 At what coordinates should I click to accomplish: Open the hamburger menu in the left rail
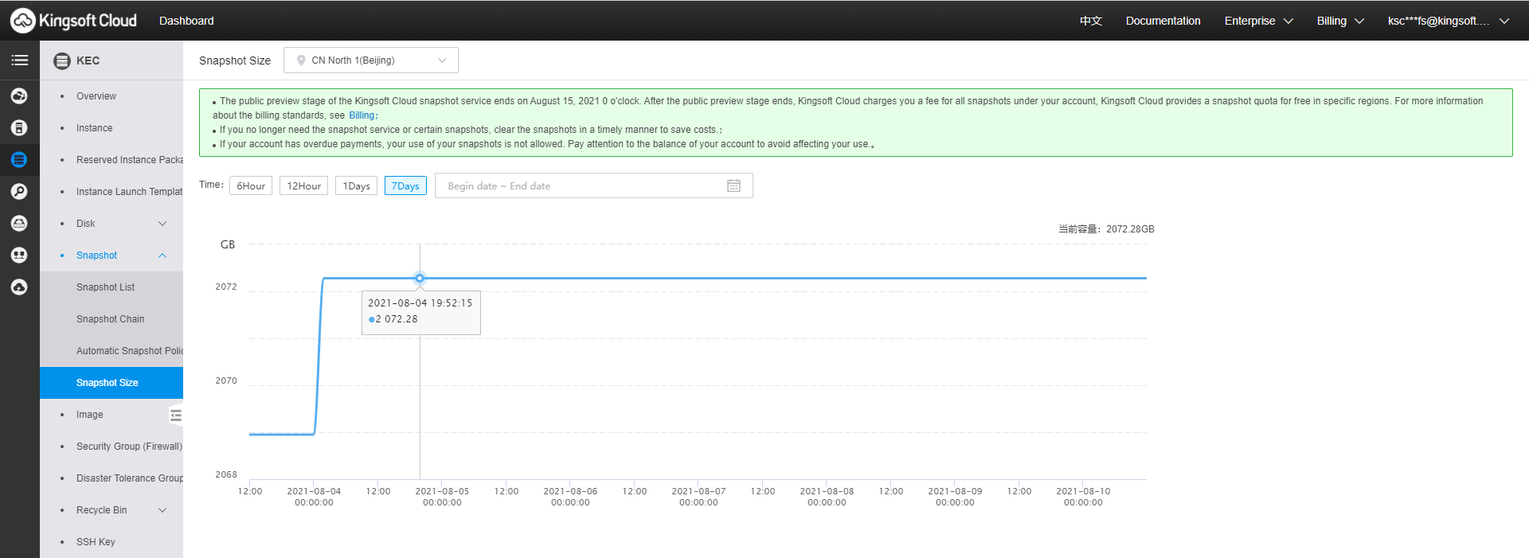coord(20,60)
